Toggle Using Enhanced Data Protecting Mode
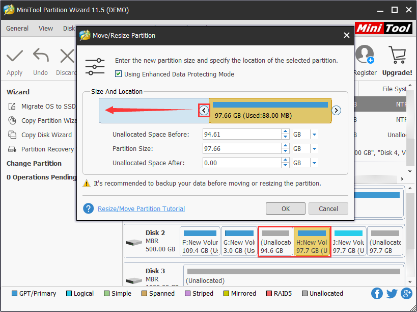 [x=118, y=74]
